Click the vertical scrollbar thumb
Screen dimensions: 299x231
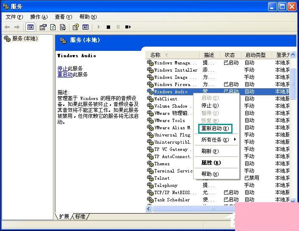293,84
